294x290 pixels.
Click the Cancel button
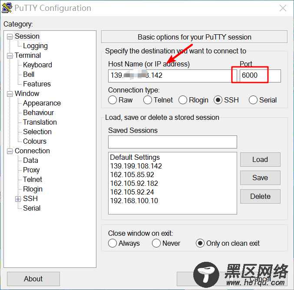click(x=260, y=279)
